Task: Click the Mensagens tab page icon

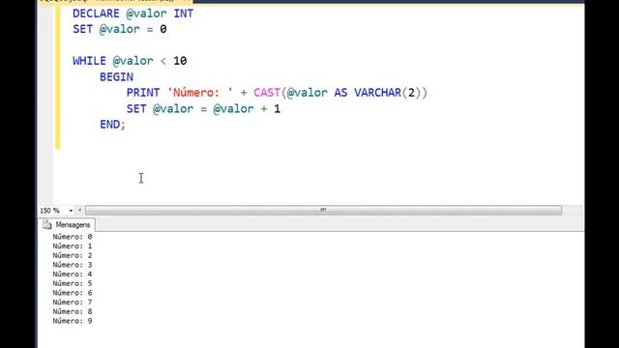Action: click(47, 225)
